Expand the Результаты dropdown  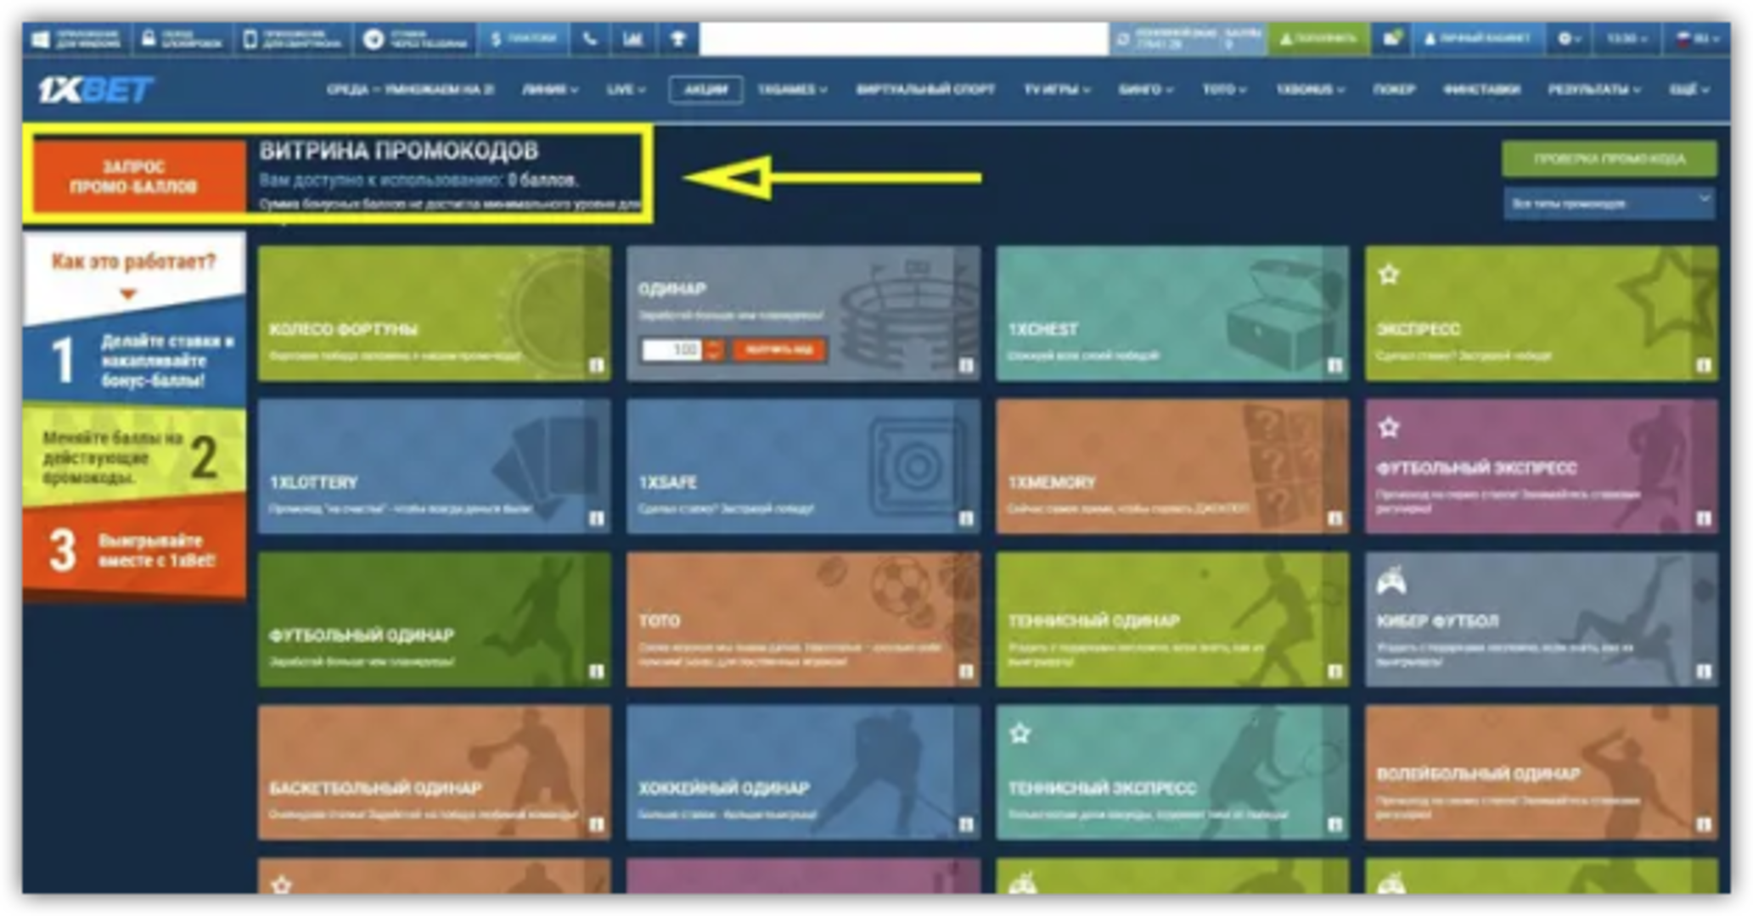1594,89
